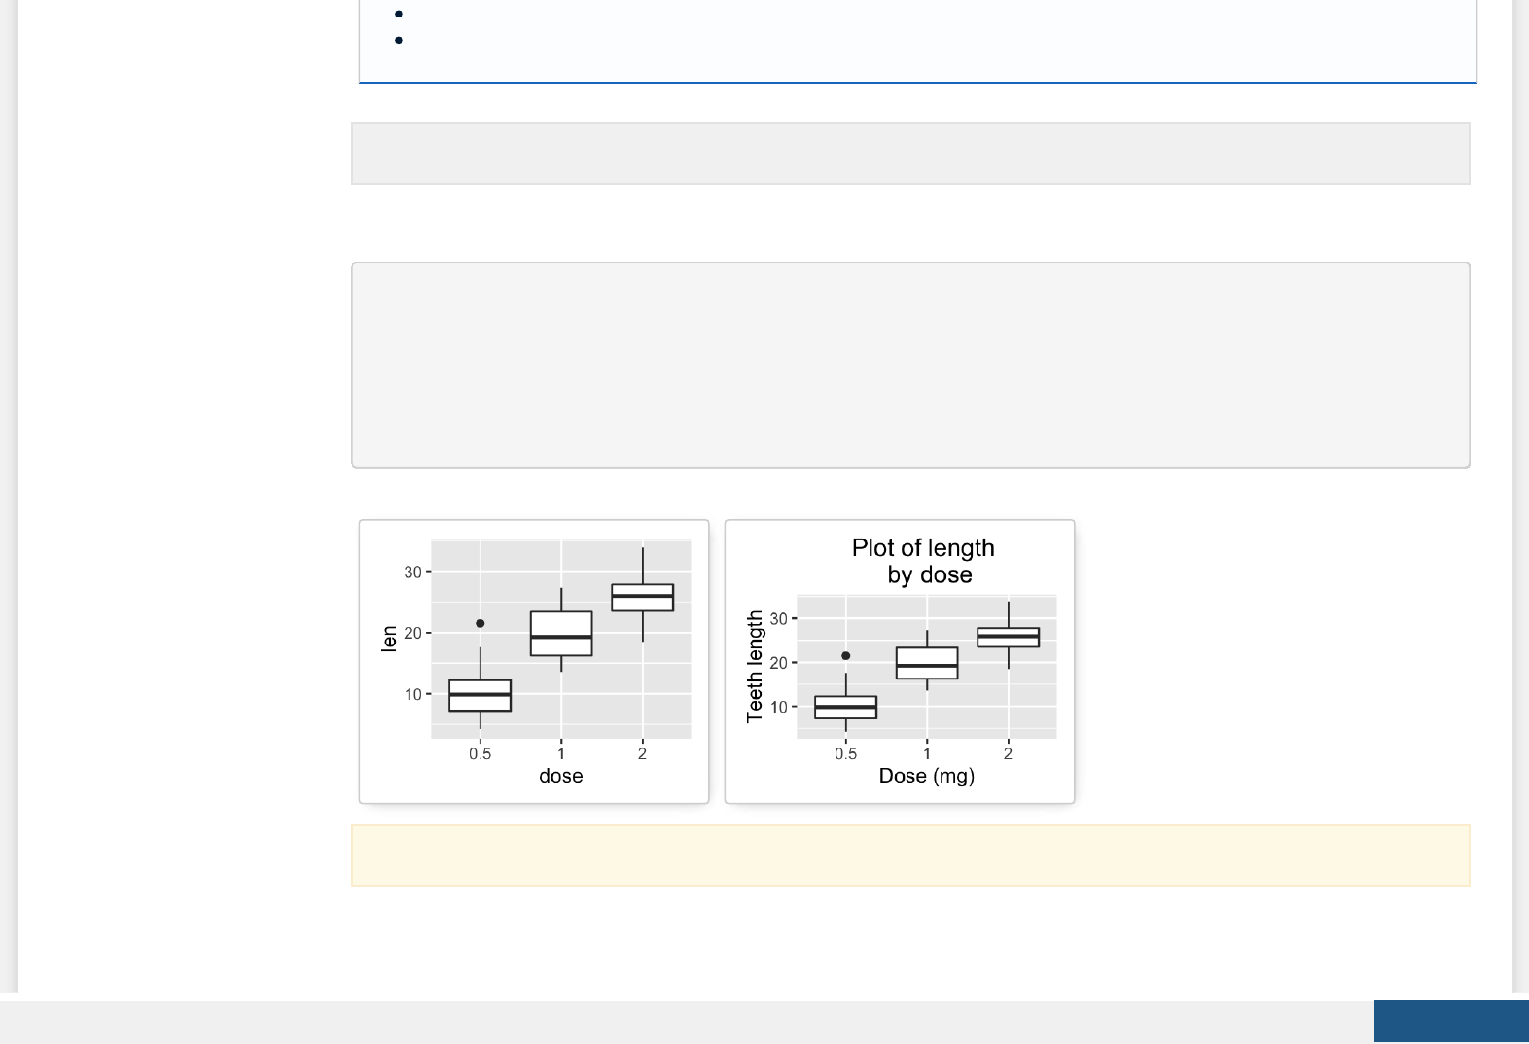Image resolution: width=1529 pixels, height=1044 pixels.
Task: Click the 'Dose (mg)' axis label
Action: coord(926,776)
